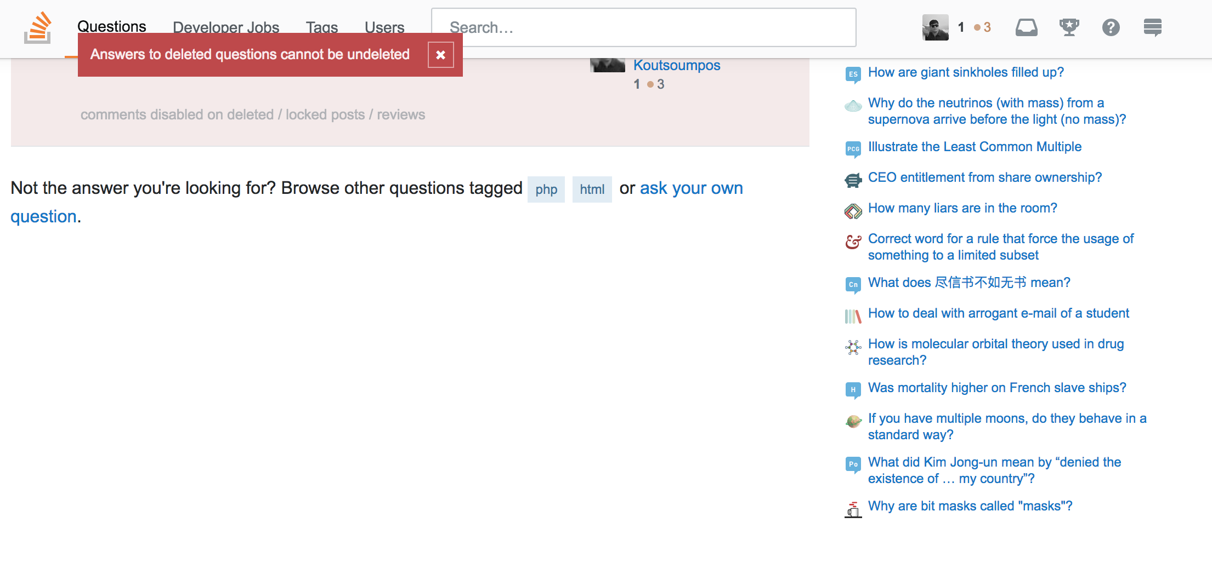Open Koutsoumpos user profile link

[x=677, y=65]
